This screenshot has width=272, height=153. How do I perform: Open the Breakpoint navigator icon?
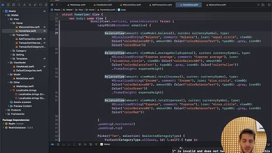tap(40, 5)
